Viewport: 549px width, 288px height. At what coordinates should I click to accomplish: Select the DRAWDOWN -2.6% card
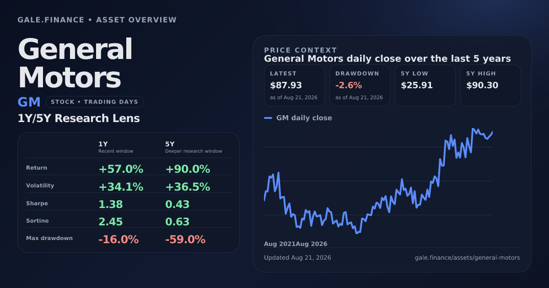pos(360,85)
